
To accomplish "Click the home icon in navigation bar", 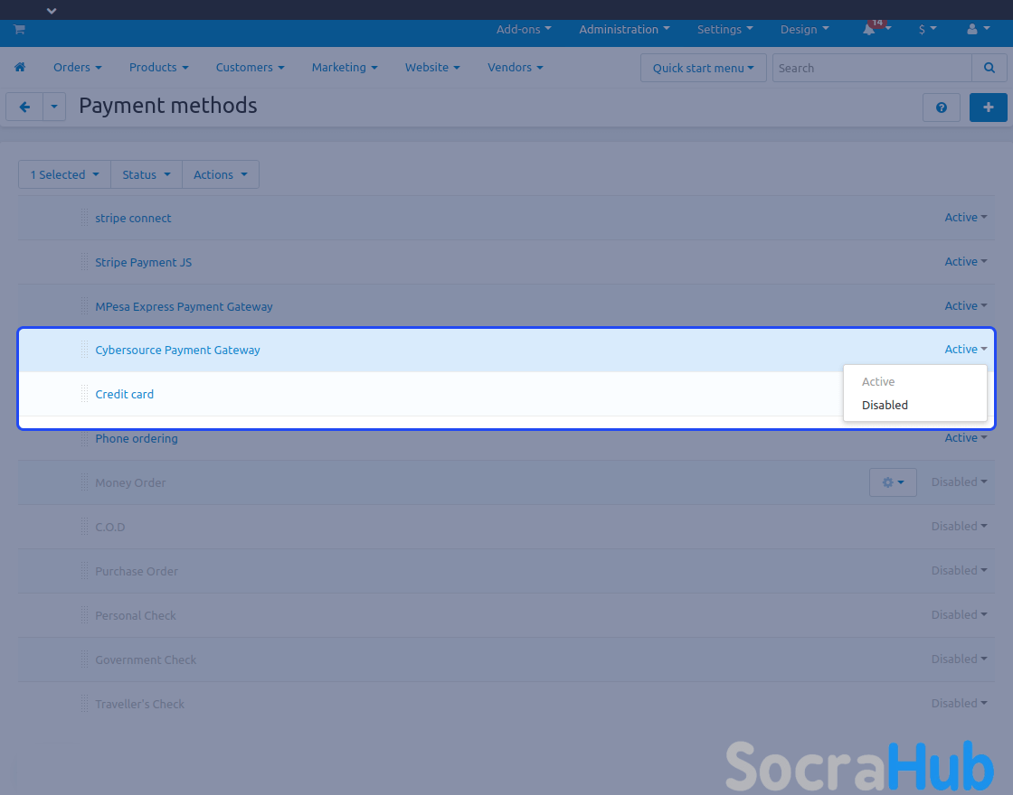I will [20, 68].
